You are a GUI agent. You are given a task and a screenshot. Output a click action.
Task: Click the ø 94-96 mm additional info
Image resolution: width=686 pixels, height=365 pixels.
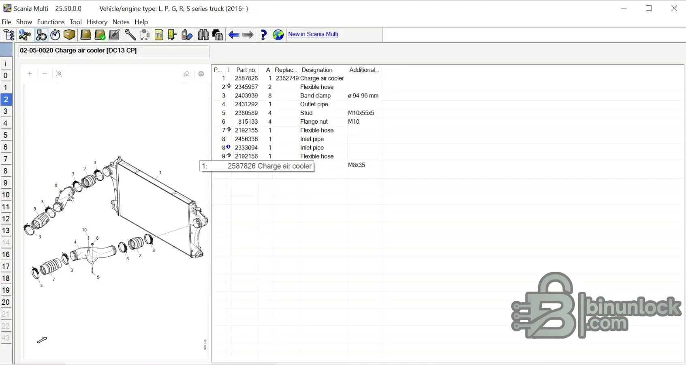tap(363, 96)
